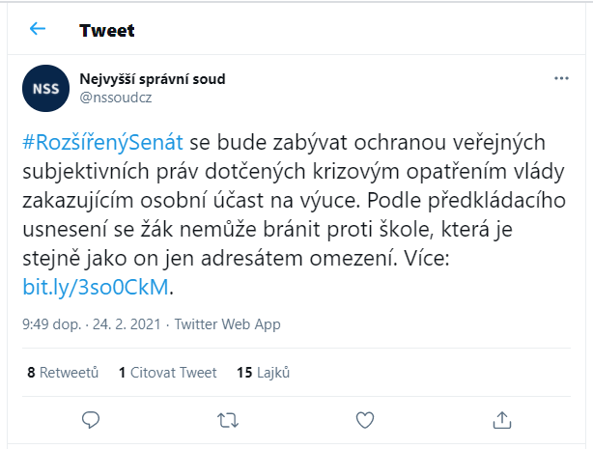This screenshot has height=449, width=593.
Task: Click the word Víc in tweet text
Action: (420, 259)
